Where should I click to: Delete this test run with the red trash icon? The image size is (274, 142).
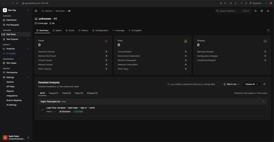(268, 30)
